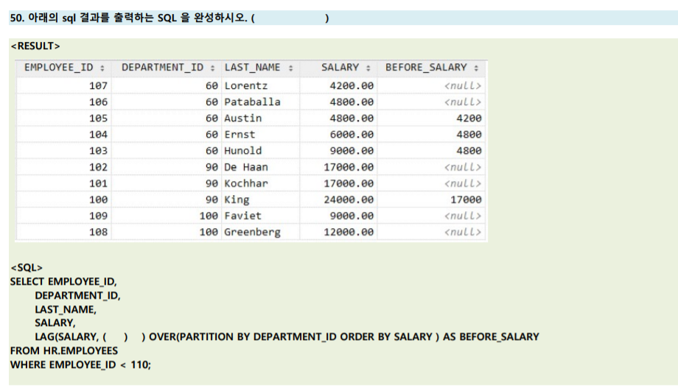Click the FROM HR.EMPLOYEES line
The image size is (678, 390).
pyautogui.click(x=64, y=351)
